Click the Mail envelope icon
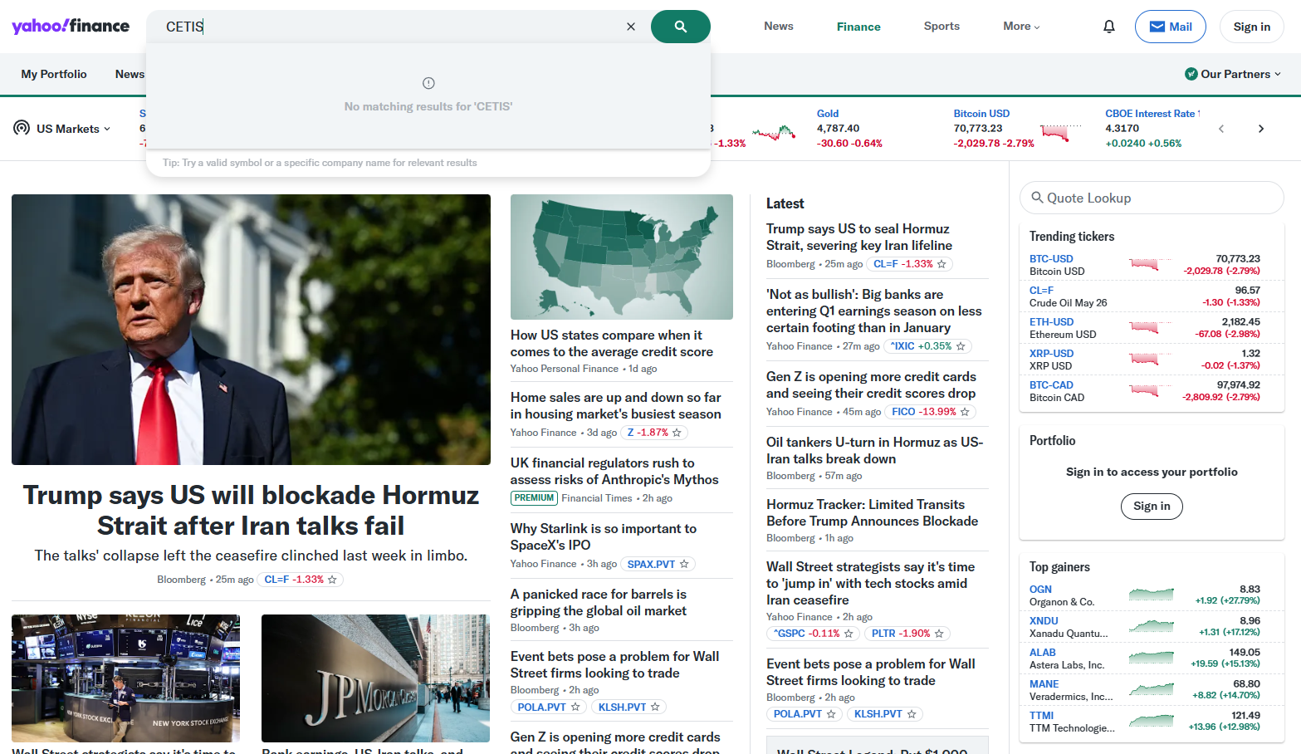 [x=1158, y=26]
